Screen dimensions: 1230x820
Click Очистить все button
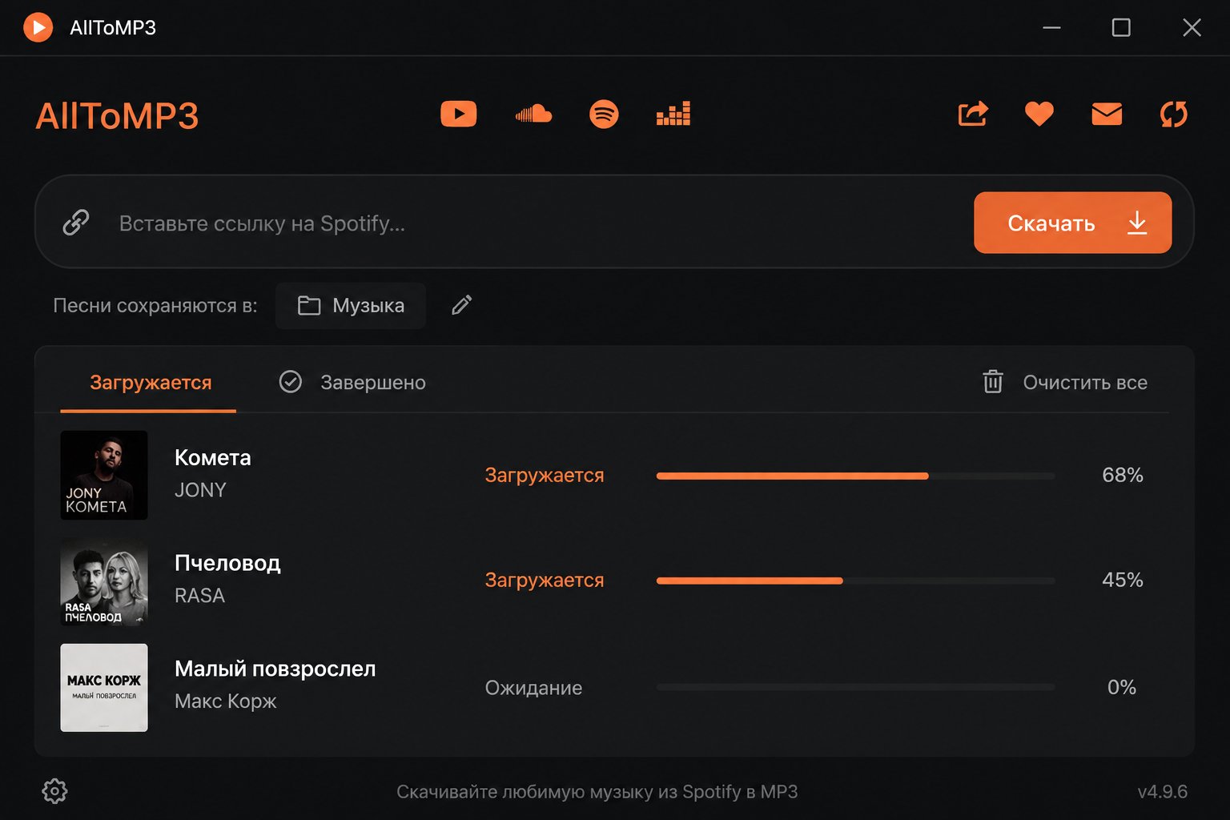pos(1065,382)
